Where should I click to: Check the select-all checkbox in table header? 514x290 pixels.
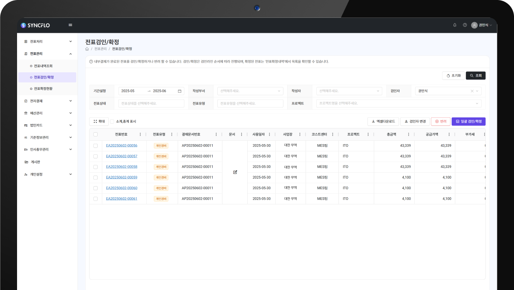coord(95,134)
